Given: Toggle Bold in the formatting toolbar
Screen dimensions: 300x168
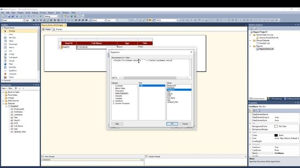Looking at the screenshot, I should [x=34, y=20].
